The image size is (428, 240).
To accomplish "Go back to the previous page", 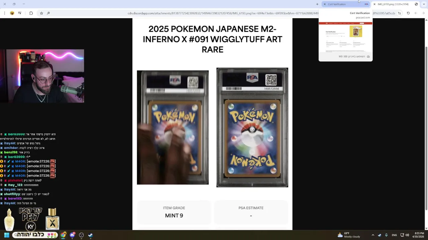I will tap(416, 13).
